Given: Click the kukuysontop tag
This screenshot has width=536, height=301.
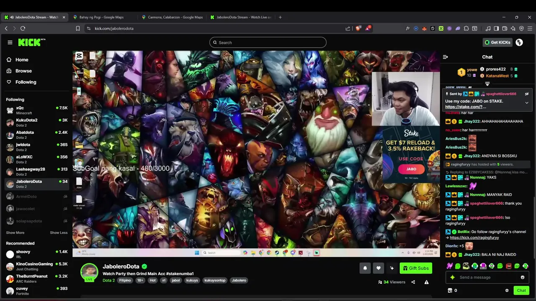Looking at the screenshot, I should point(215,281).
